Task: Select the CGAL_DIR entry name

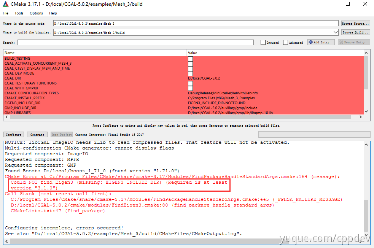Action: pyautogui.click(x=13, y=78)
